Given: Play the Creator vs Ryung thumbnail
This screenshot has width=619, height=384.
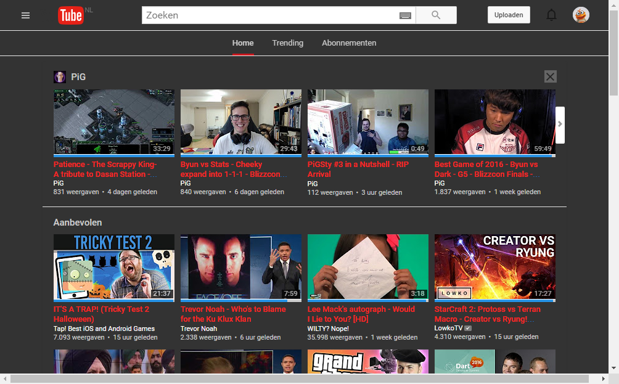Looking at the screenshot, I should tap(495, 267).
